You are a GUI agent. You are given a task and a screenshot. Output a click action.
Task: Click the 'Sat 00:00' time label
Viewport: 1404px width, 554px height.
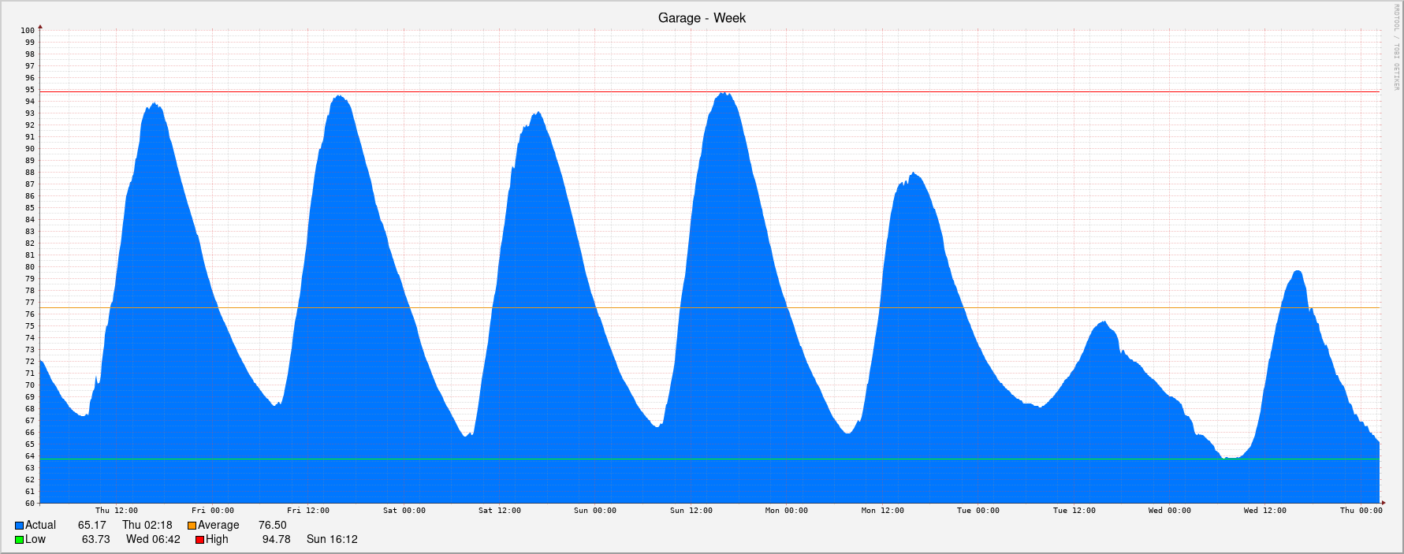404,511
